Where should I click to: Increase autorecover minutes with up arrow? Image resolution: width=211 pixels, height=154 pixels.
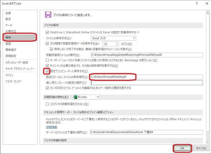pos(117,43)
